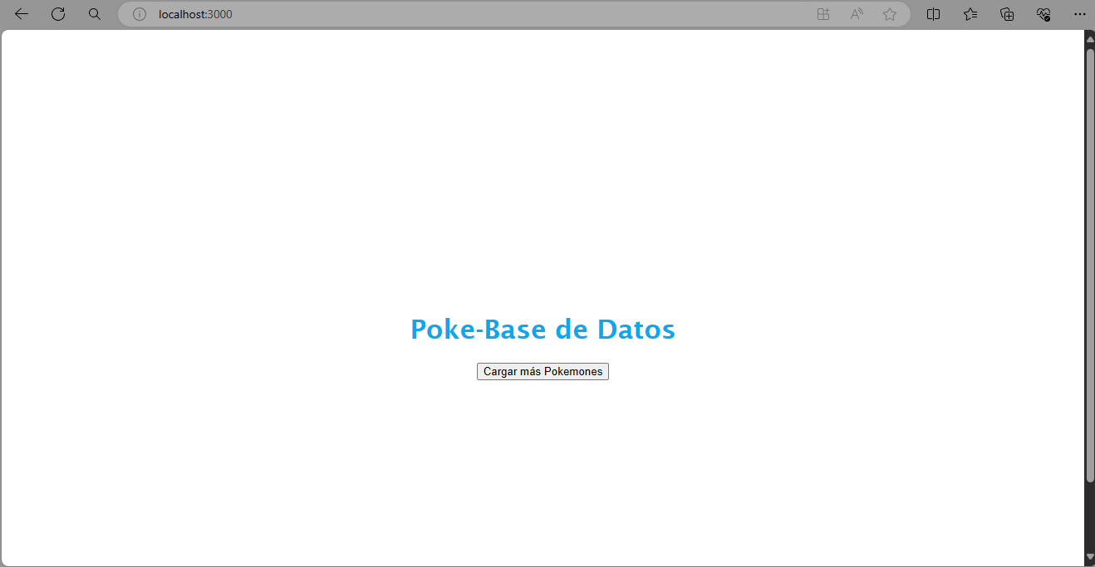Open Browser essentials heart icon

[x=1043, y=14]
